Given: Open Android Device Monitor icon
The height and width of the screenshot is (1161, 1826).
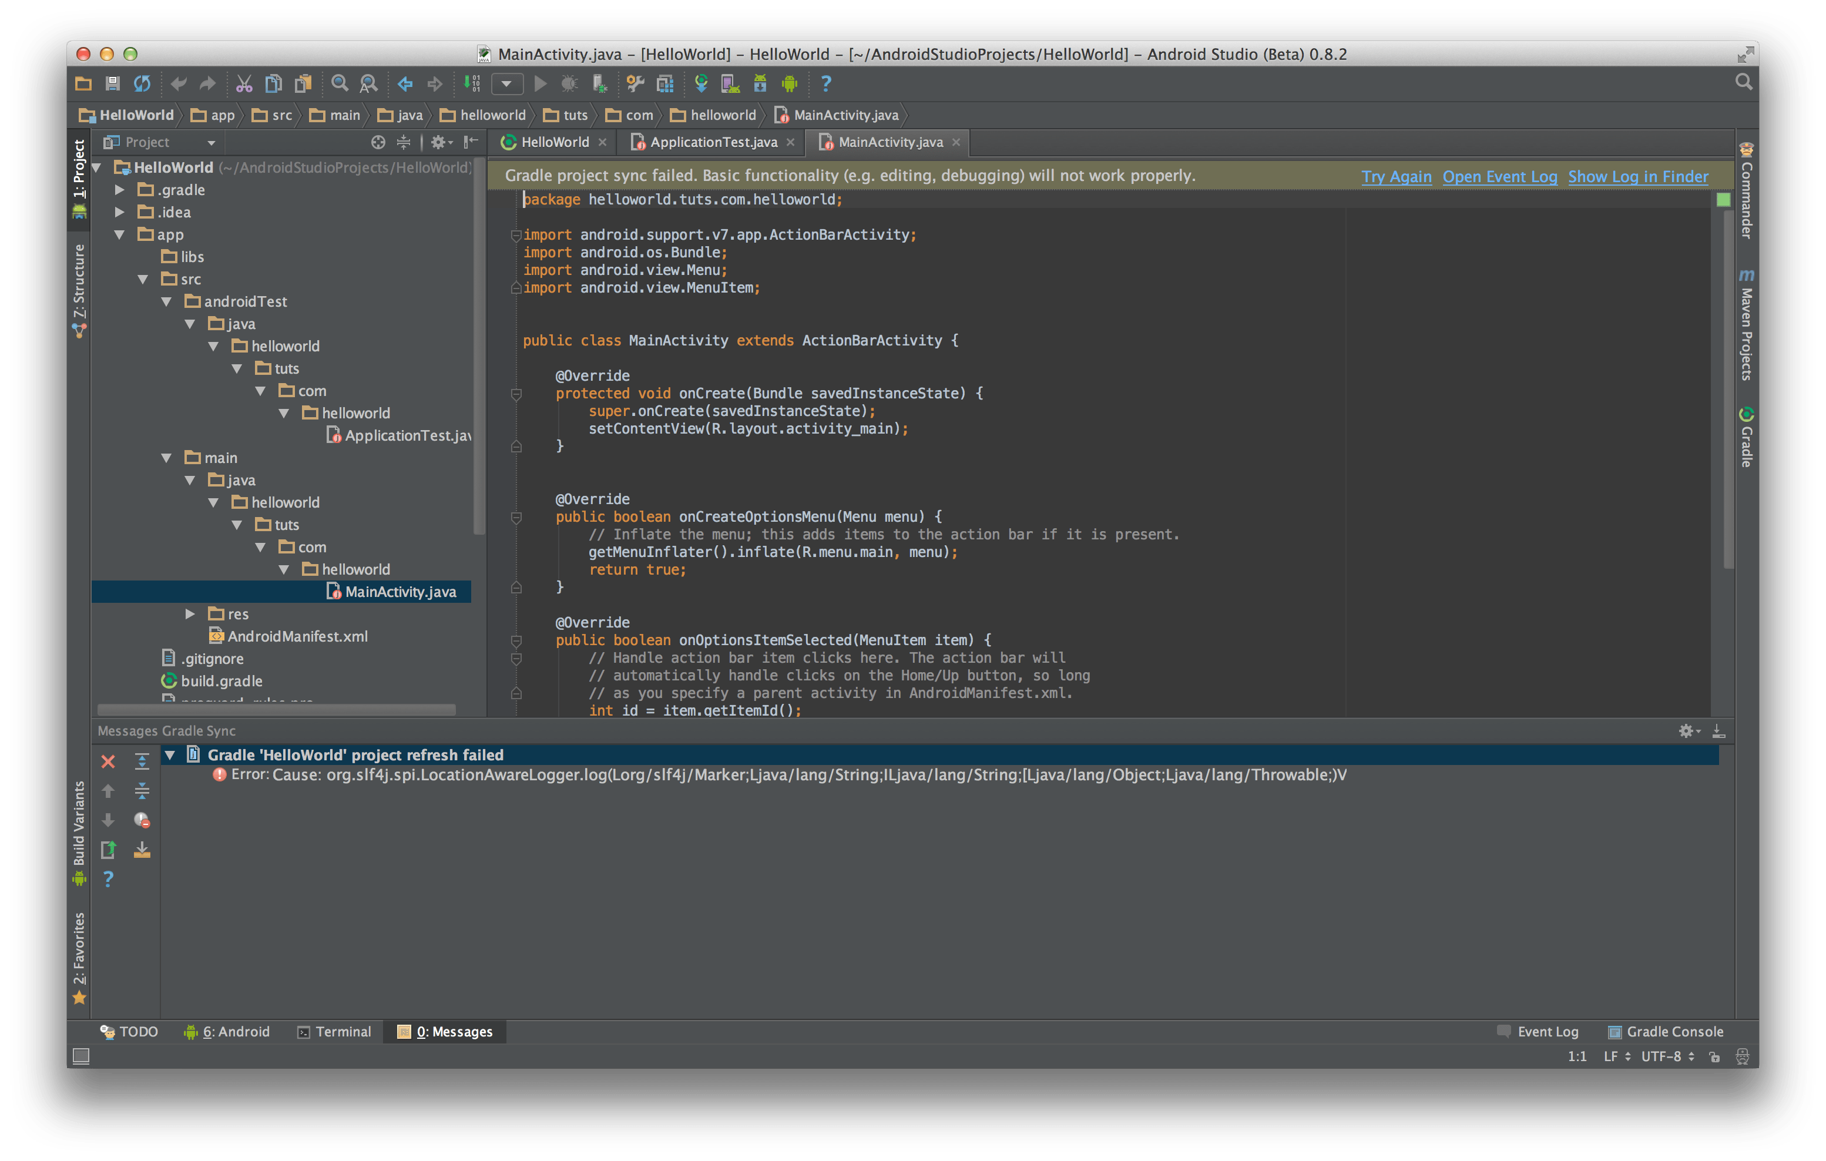Looking at the screenshot, I should pyautogui.click(x=790, y=83).
